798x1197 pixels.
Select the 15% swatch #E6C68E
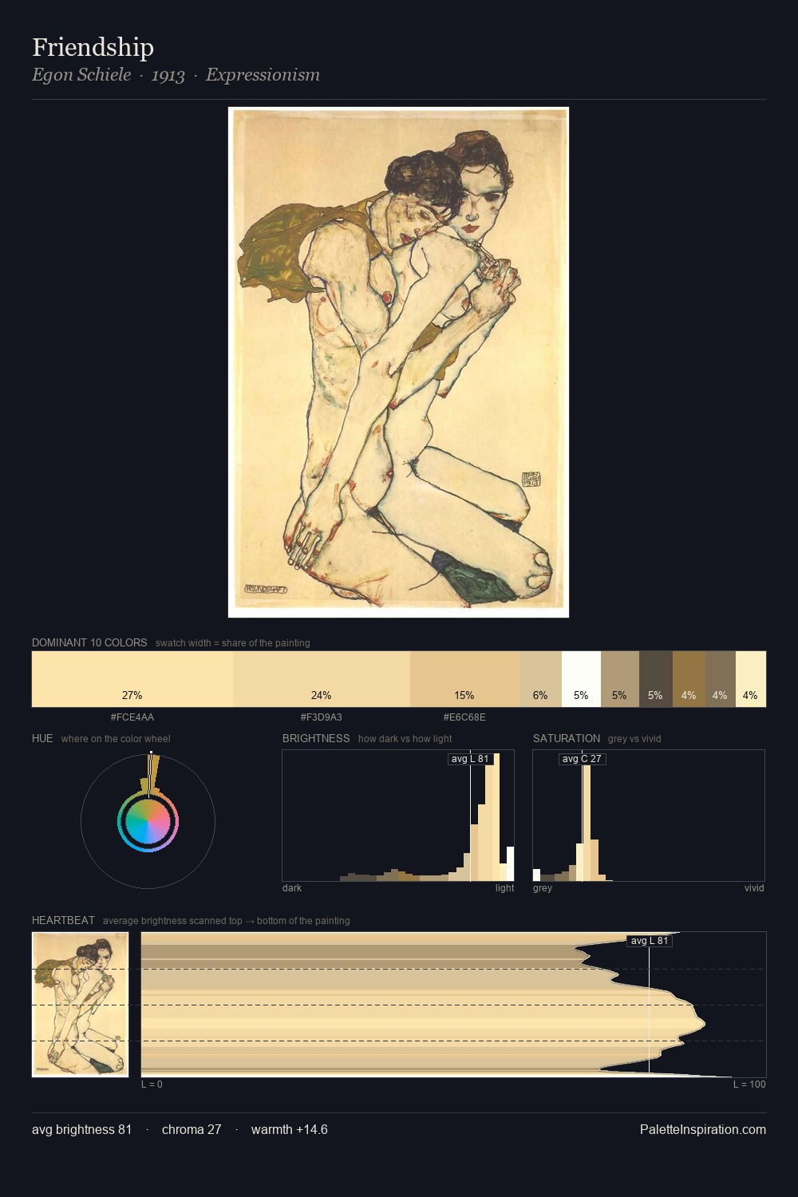coord(464,679)
